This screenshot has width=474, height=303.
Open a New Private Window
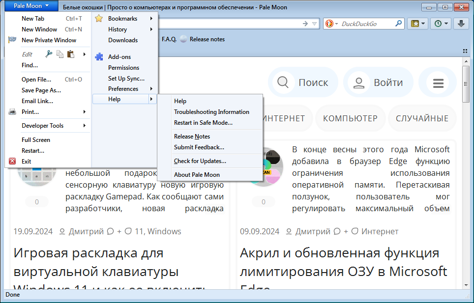(48, 40)
